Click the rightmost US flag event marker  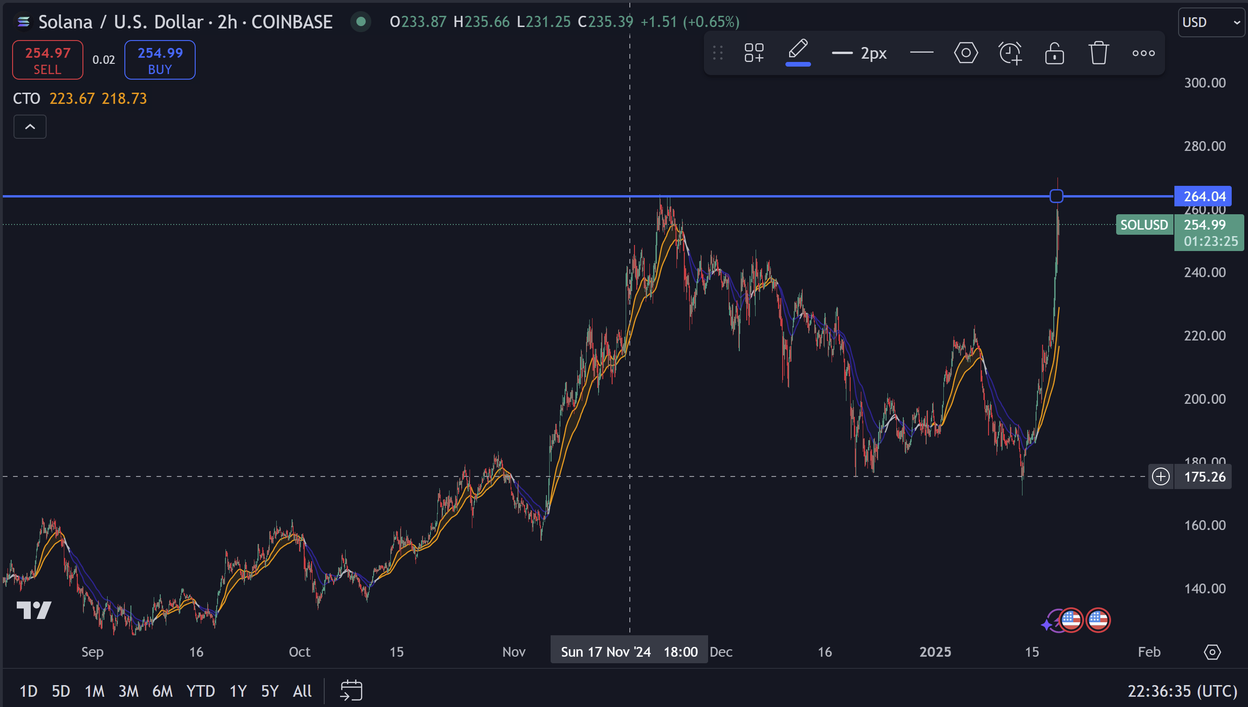(x=1098, y=620)
